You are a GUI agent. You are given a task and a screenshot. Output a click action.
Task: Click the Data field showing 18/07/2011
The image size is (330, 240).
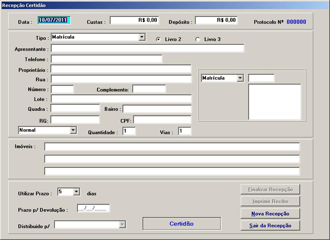(x=54, y=20)
